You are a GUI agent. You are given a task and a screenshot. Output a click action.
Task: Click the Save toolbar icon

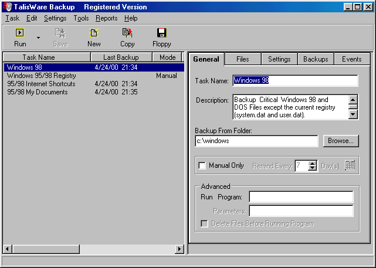(60, 33)
